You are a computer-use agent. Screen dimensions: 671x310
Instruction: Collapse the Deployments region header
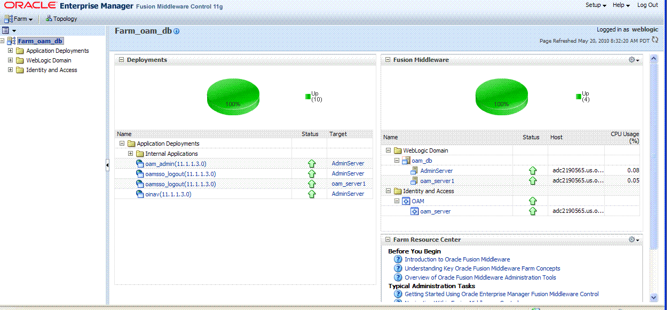click(x=122, y=59)
